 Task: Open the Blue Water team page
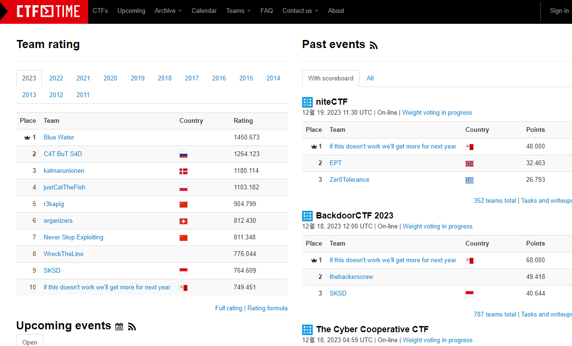59,137
